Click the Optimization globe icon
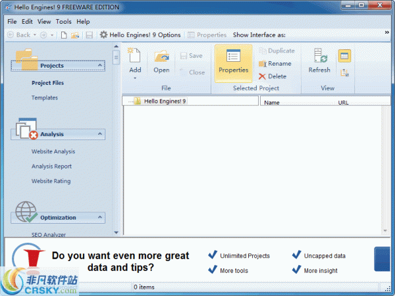Image resolution: width=395 pixels, height=296 pixels. (x=26, y=212)
